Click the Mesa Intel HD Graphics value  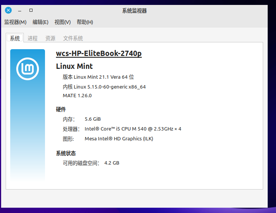coord(119,139)
